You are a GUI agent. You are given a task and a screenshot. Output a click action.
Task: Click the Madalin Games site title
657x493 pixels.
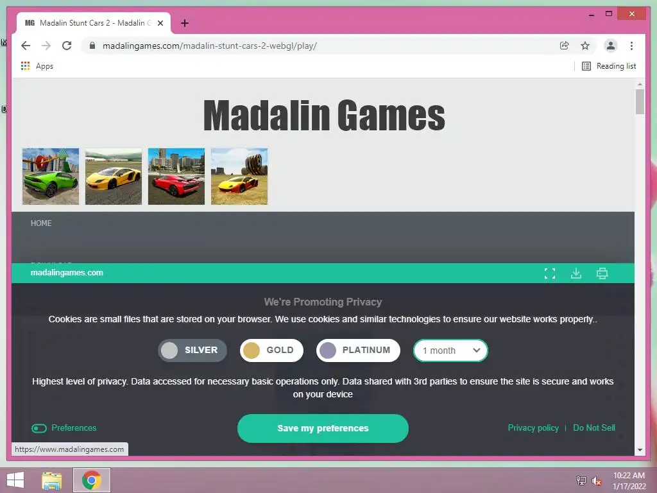click(324, 116)
